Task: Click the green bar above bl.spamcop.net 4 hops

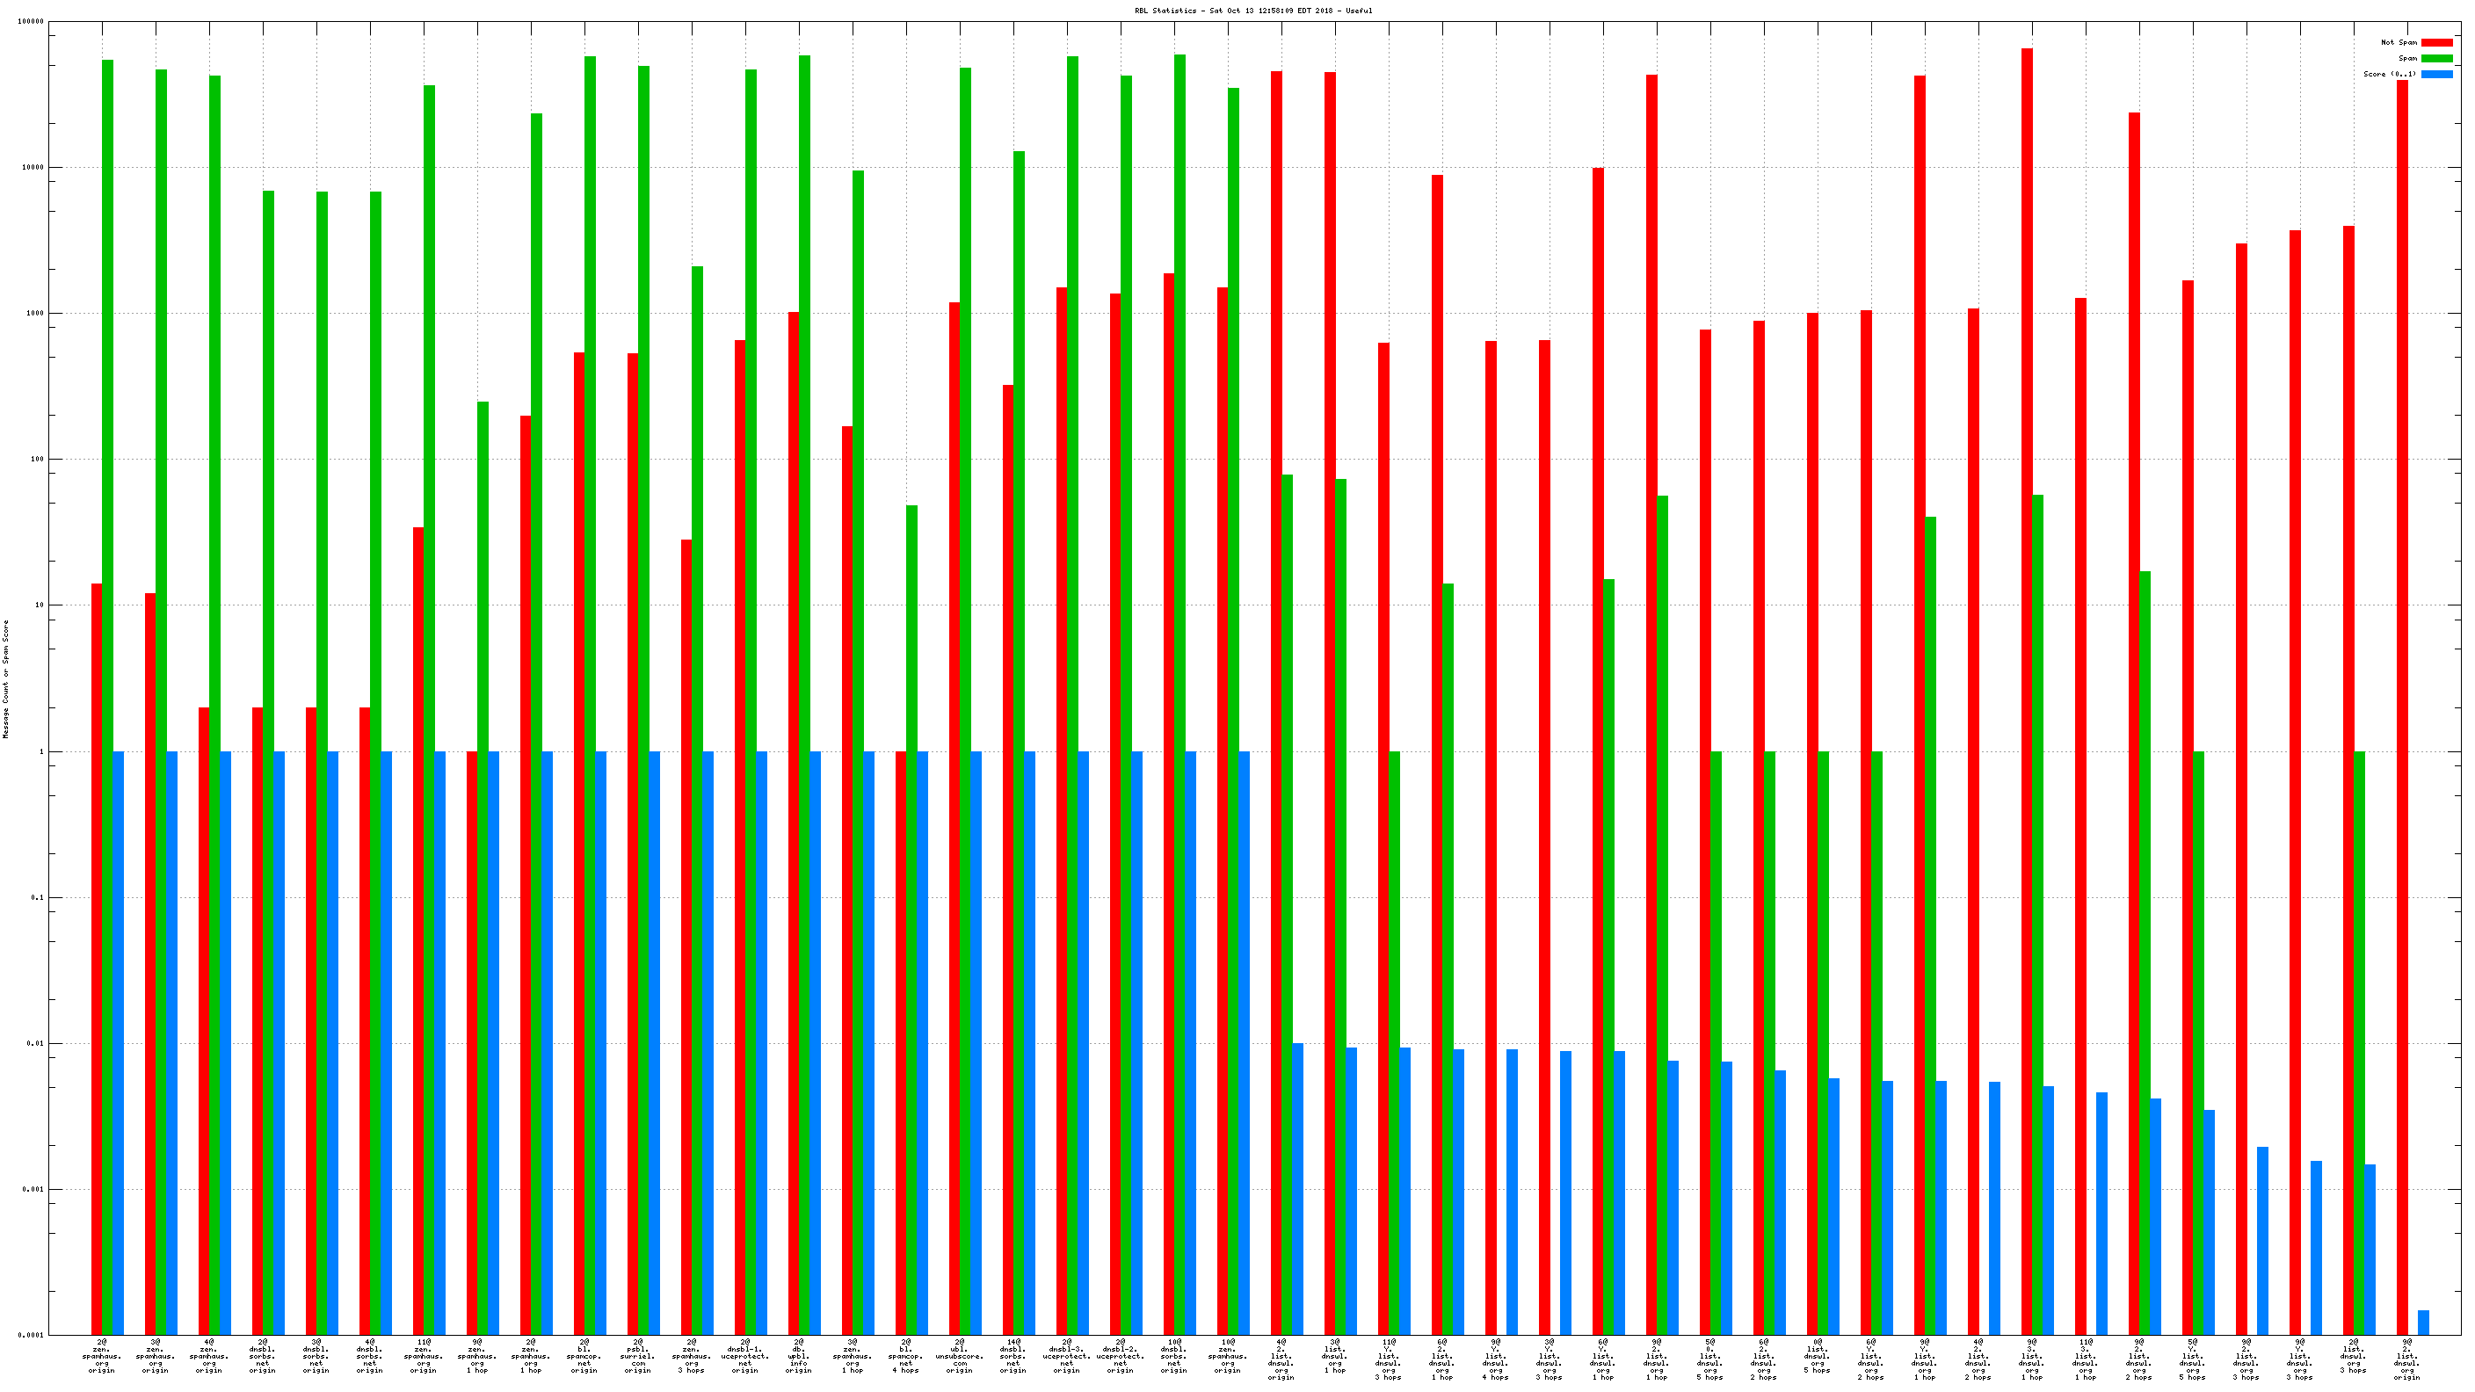Action: (911, 625)
